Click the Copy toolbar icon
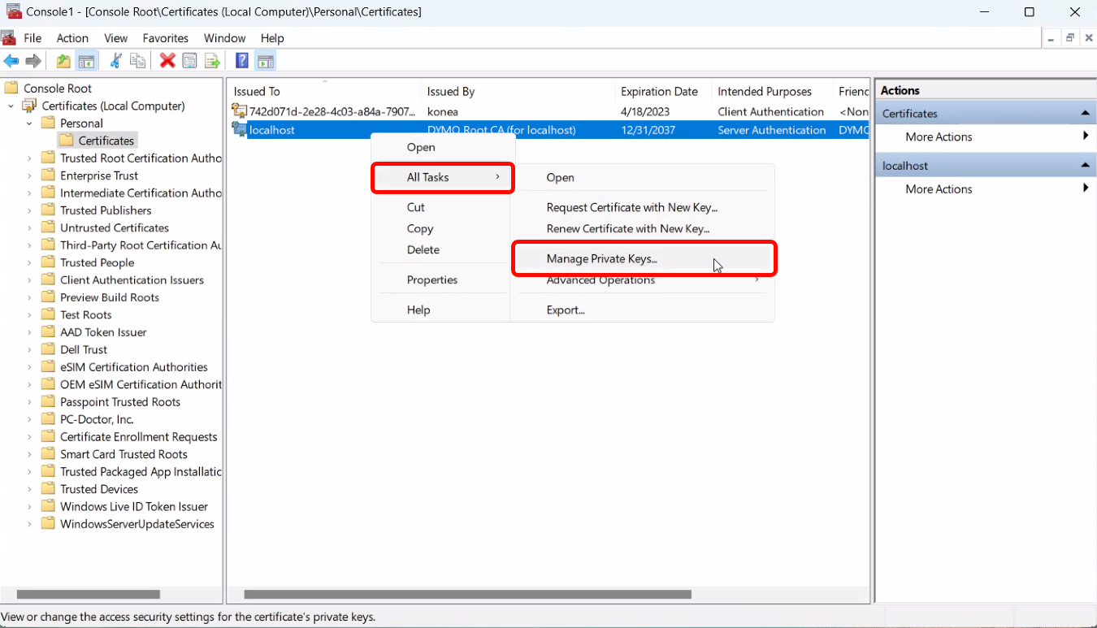 [138, 61]
